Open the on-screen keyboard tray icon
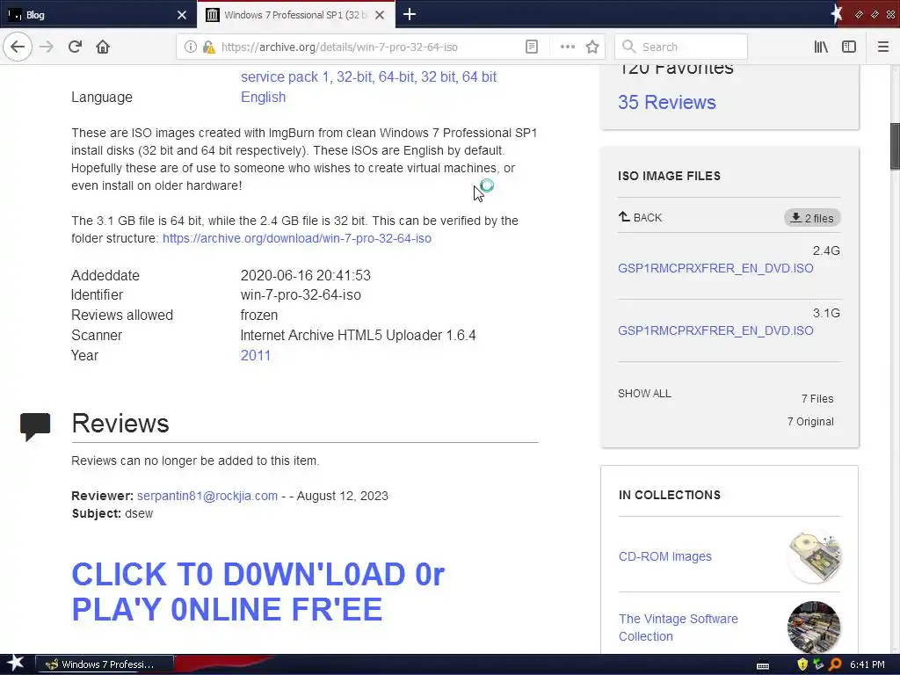Viewport: 900px width, 675px height. [763, 665]
